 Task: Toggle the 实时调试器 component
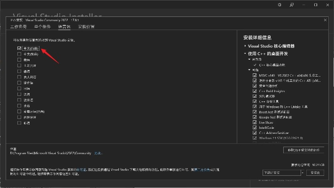tap(255, 96)
